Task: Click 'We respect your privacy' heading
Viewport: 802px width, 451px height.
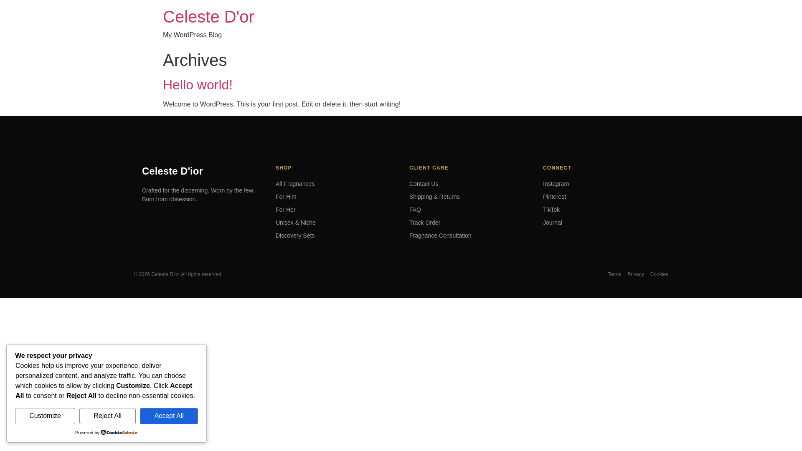Action: click(x=53, y=356)
